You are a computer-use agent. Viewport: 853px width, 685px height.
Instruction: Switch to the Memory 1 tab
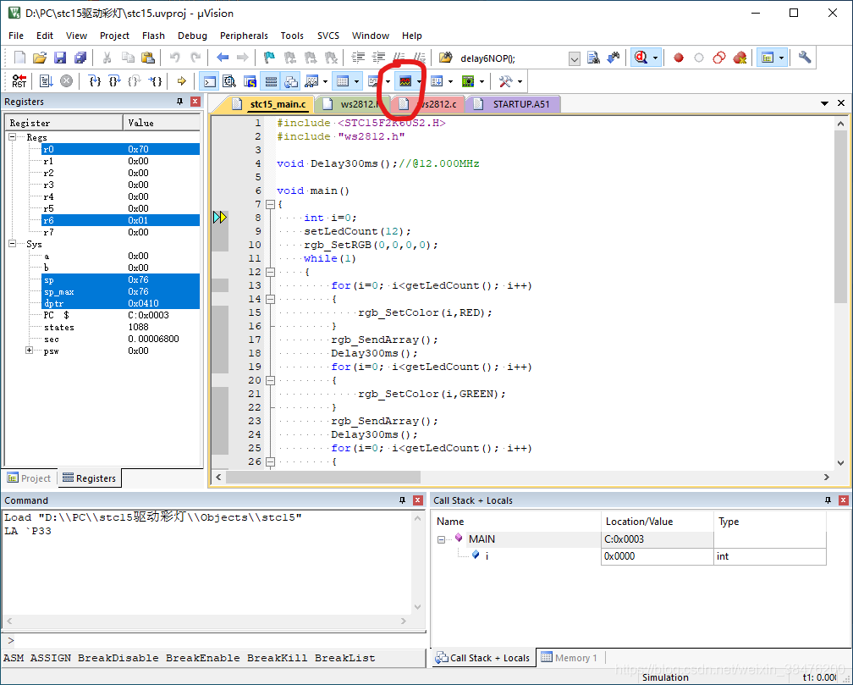pos(570,658)
